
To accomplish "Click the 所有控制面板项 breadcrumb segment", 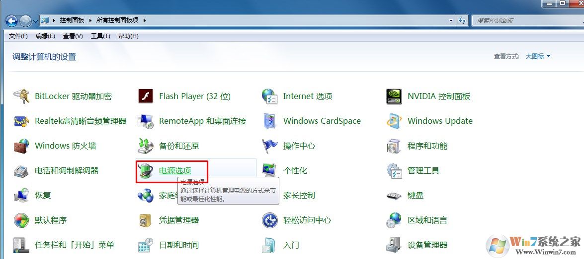I will tap(117, 20).
